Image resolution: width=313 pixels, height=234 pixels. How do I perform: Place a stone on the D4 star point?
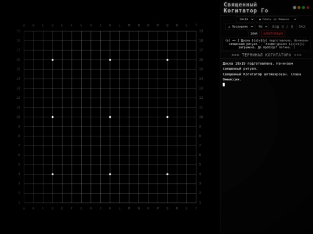[53, 174]
